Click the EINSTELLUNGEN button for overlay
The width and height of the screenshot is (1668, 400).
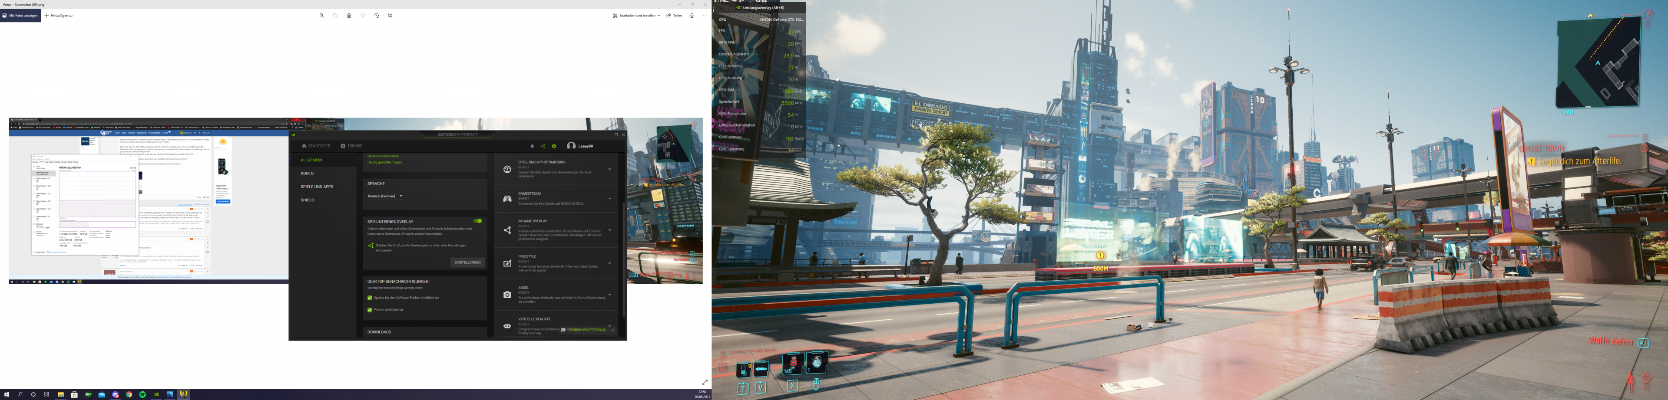467,262
